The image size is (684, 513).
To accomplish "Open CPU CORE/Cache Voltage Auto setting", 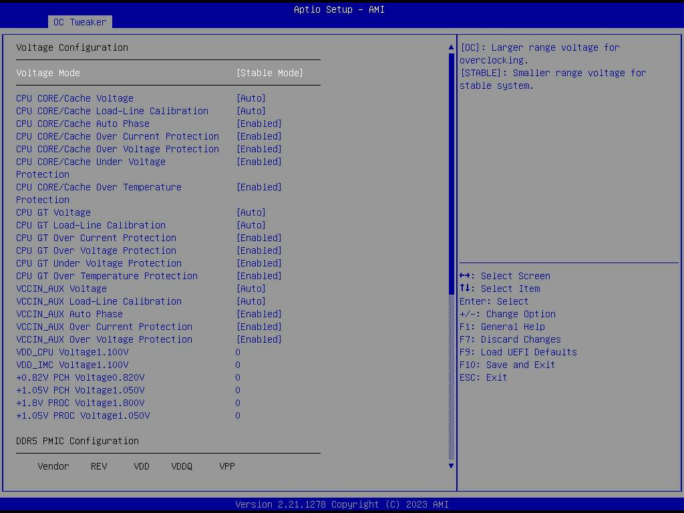I will point(250,98).
